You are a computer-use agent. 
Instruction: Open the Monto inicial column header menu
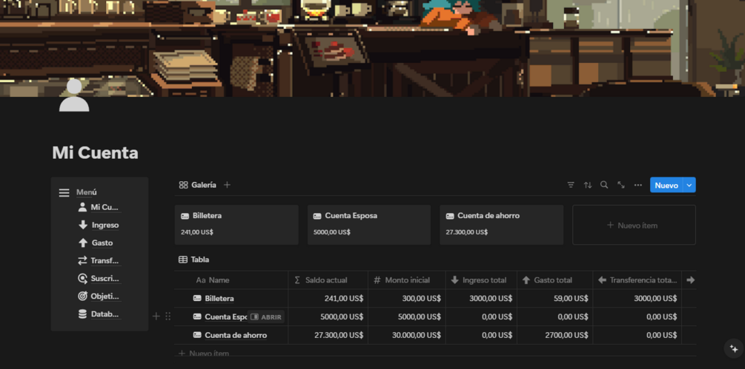[x=407, y=280]
